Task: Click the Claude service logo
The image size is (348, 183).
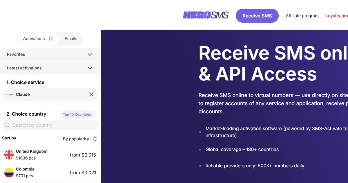Action: [x=10, y=94]
